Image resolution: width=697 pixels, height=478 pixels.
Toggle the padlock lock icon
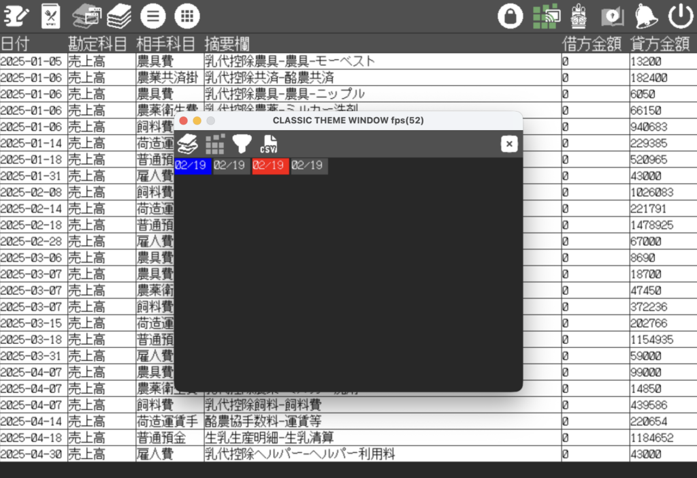point(510,16)
